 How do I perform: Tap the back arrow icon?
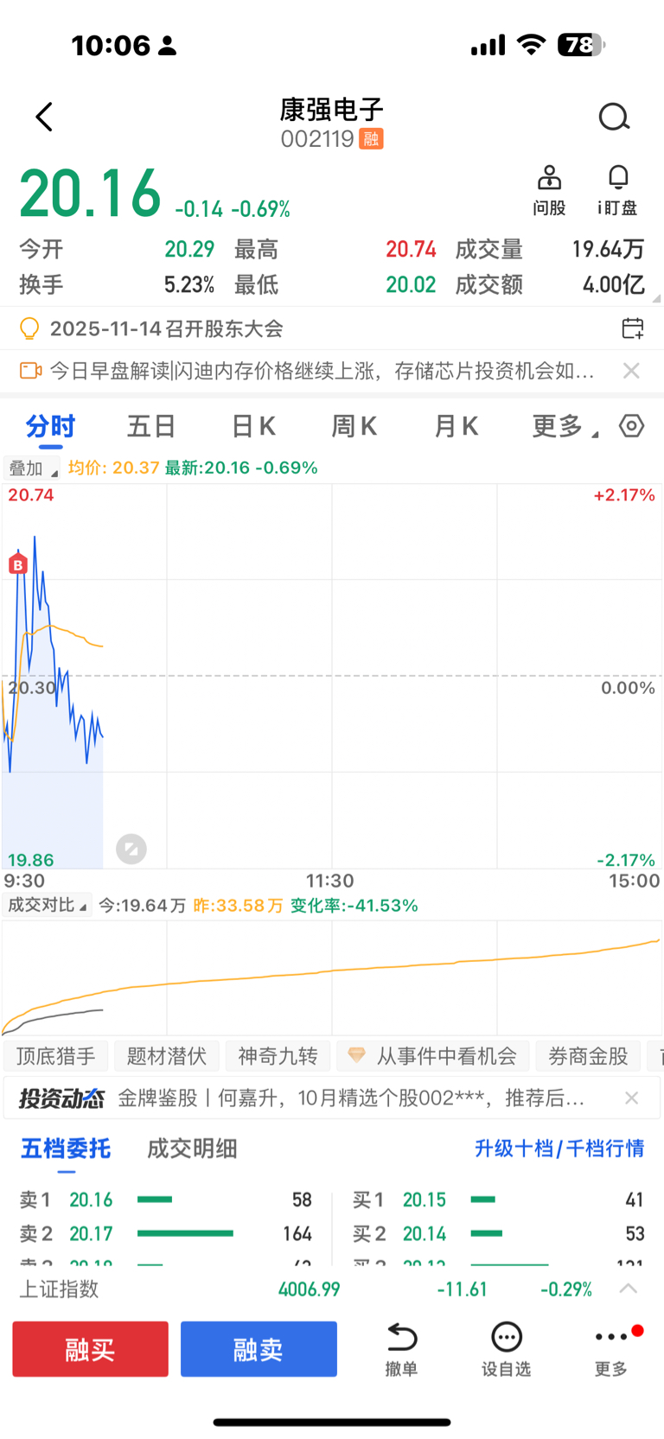[x=44, y=117]
